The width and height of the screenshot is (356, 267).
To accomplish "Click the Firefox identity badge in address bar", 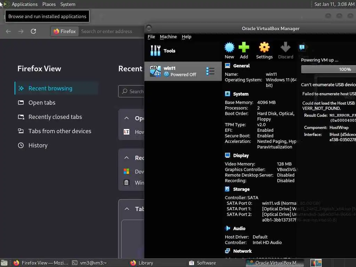I will [x=65, y=31].
